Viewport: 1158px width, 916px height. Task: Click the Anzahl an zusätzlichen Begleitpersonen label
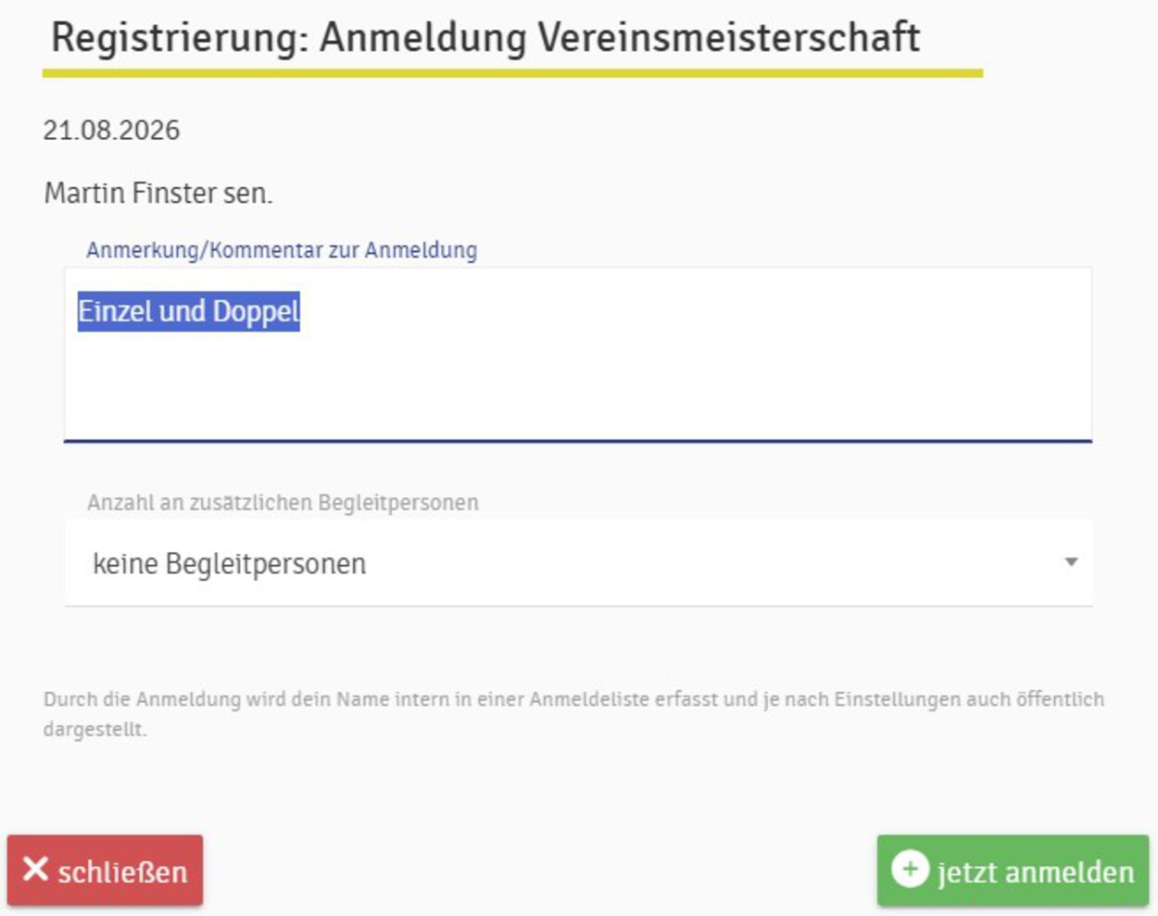283,503
